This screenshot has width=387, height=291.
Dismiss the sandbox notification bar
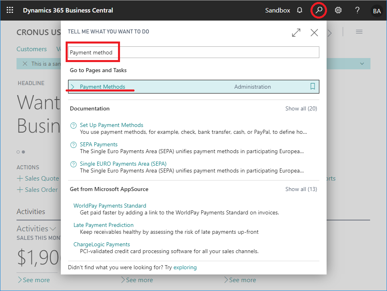25,64
